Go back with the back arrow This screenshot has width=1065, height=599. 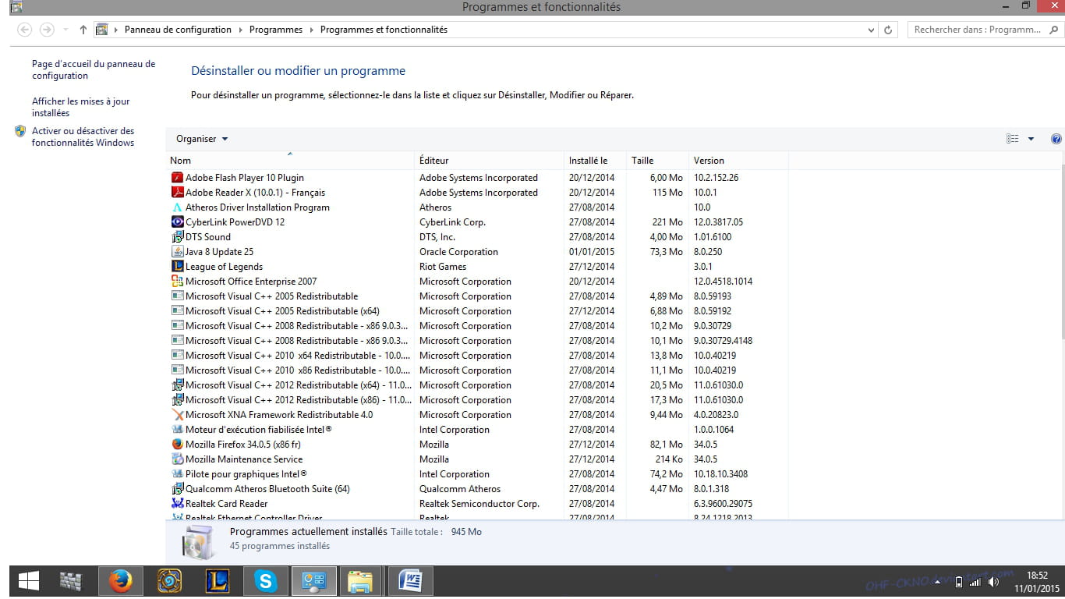click(24, 30)
